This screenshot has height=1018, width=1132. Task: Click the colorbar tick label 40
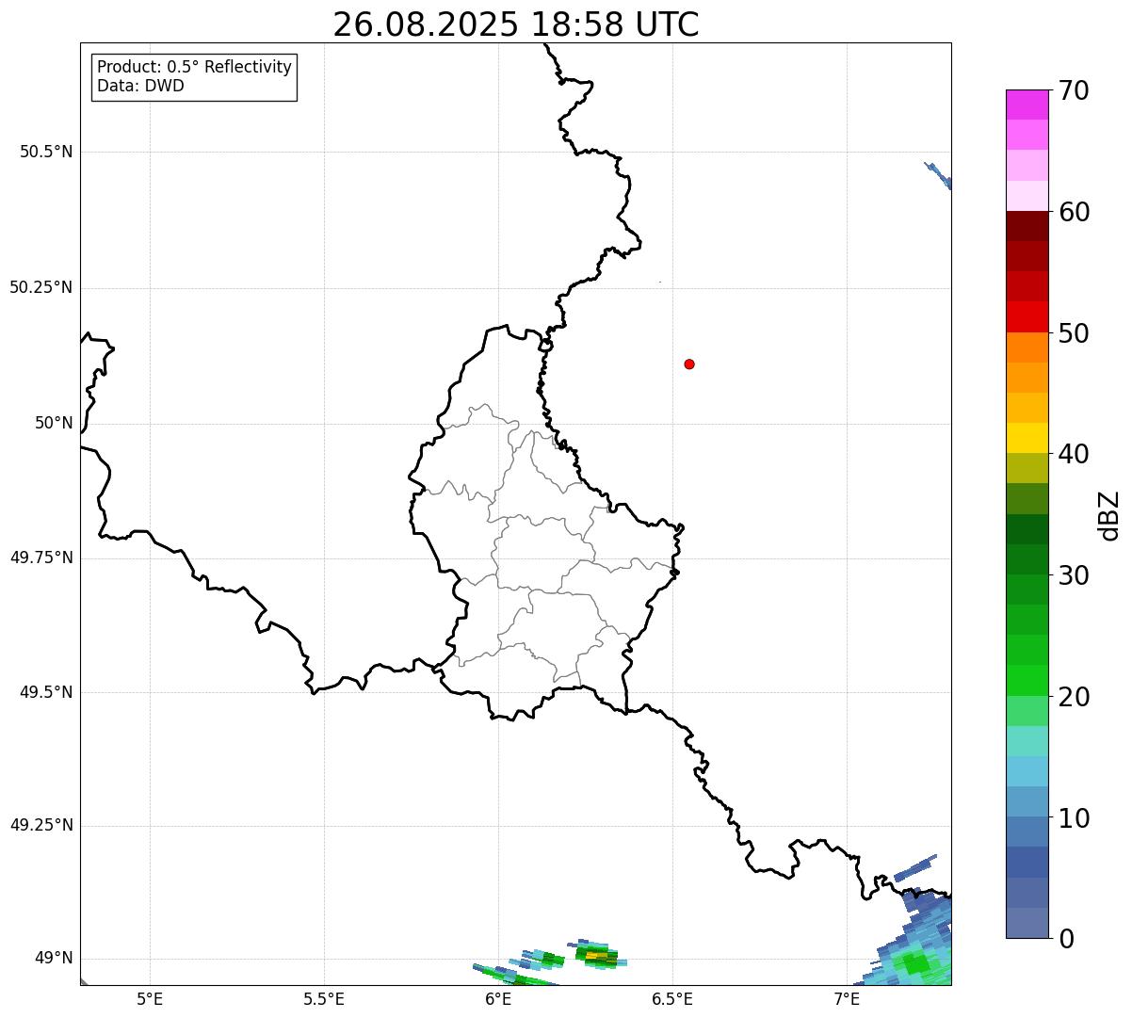[x=1074, y=454]
